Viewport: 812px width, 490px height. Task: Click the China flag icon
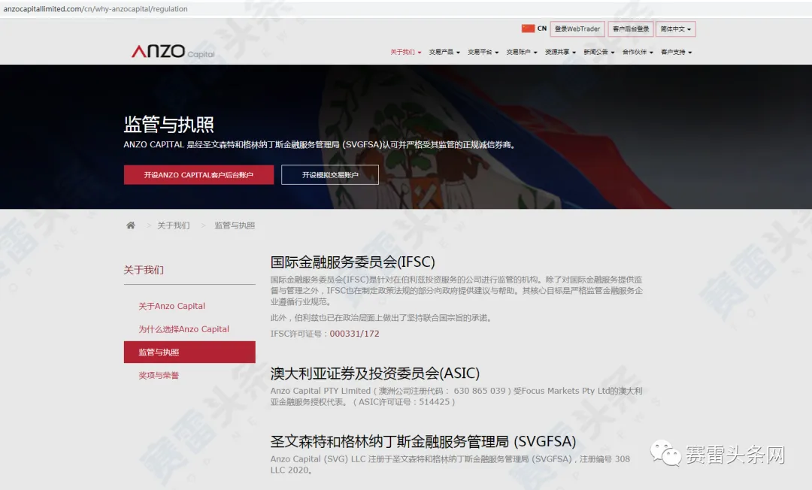pyautogui.click(x=528, y=29)
